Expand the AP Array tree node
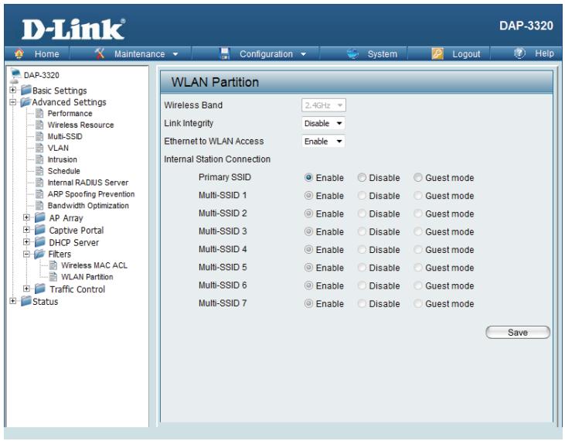This screenshot has height=441, width=565. (x=26, y=217)
